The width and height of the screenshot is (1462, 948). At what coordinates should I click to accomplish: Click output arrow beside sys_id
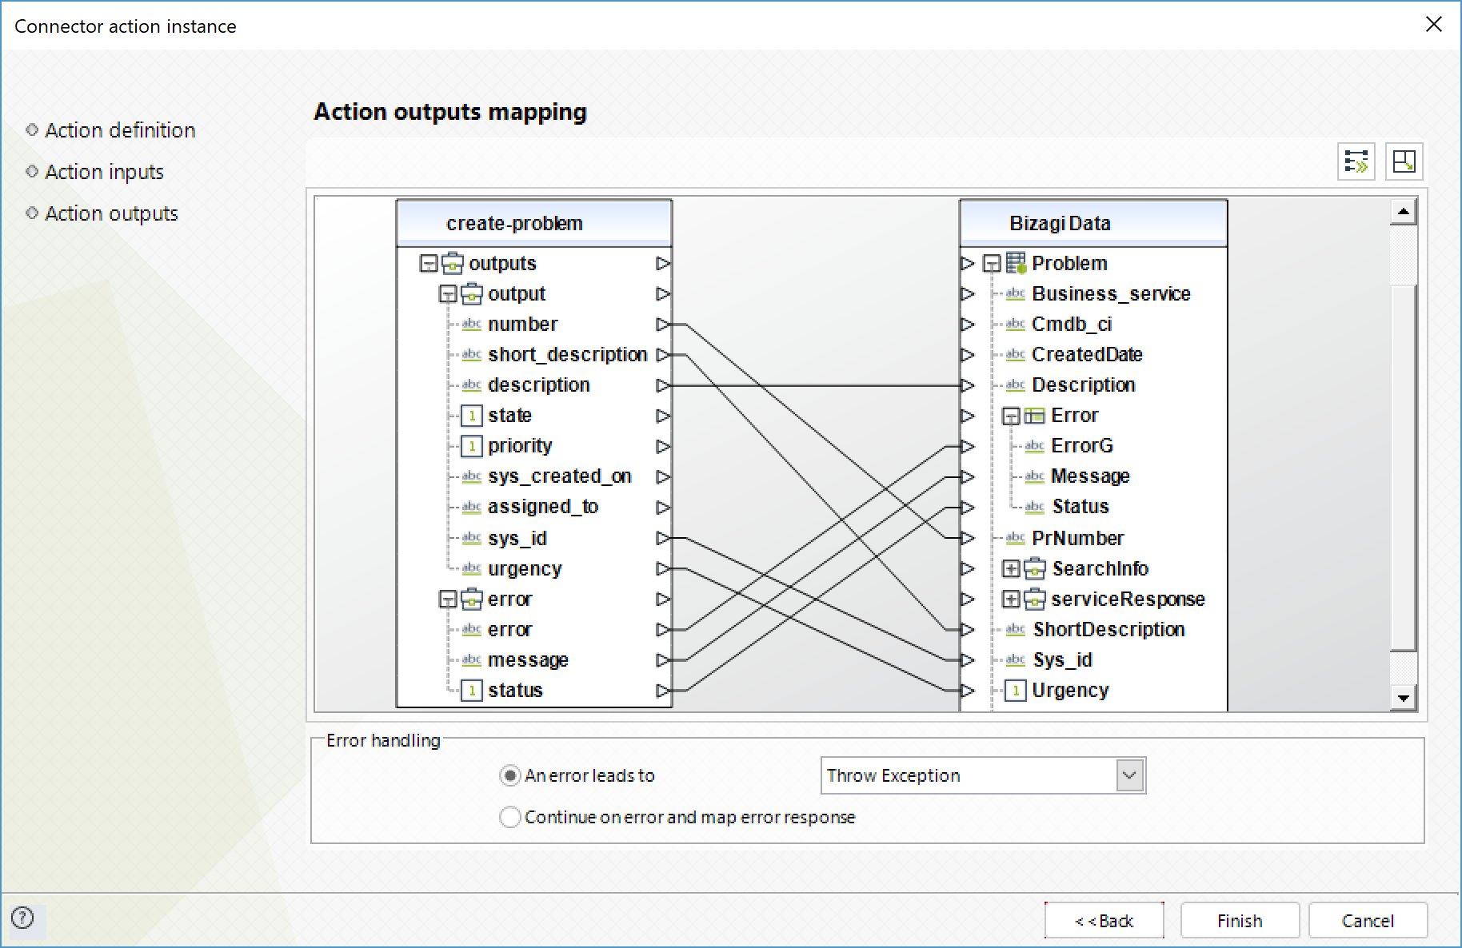click(663, 538)
